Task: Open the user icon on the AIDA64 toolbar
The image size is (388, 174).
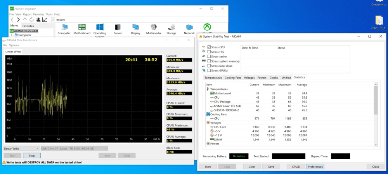Action: 38,19
